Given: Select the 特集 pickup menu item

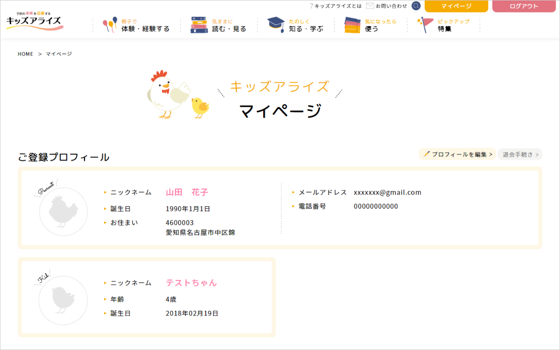Looking at the screenshot, I should coord(444,29).
